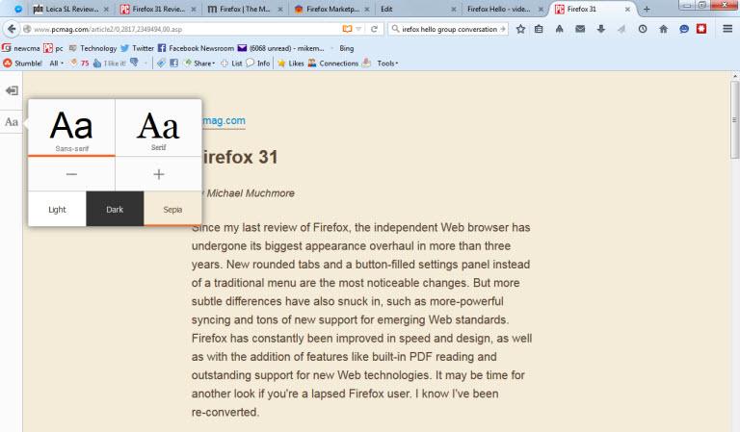Toggle the Aa type controls button

12,122
